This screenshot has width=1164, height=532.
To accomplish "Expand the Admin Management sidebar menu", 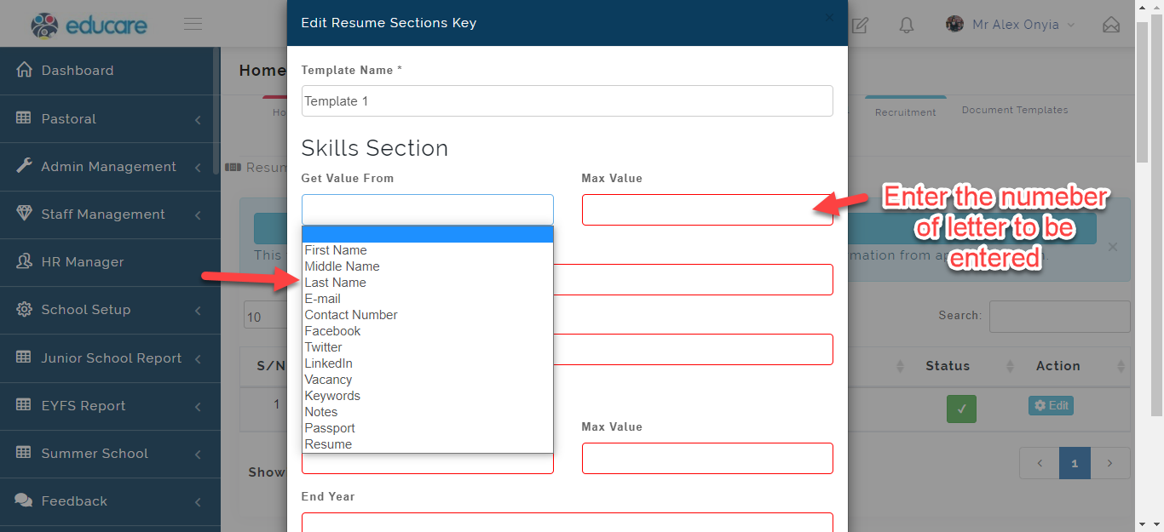I will [x=198, y=167].
